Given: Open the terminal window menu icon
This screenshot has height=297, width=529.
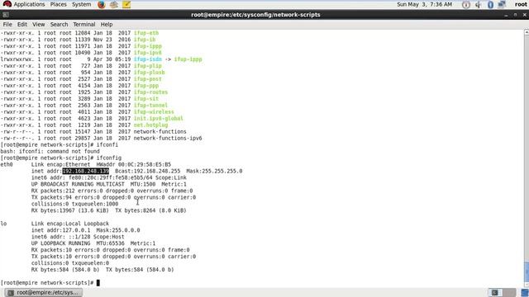Looking at the screenshot, I should pos(6,15).
